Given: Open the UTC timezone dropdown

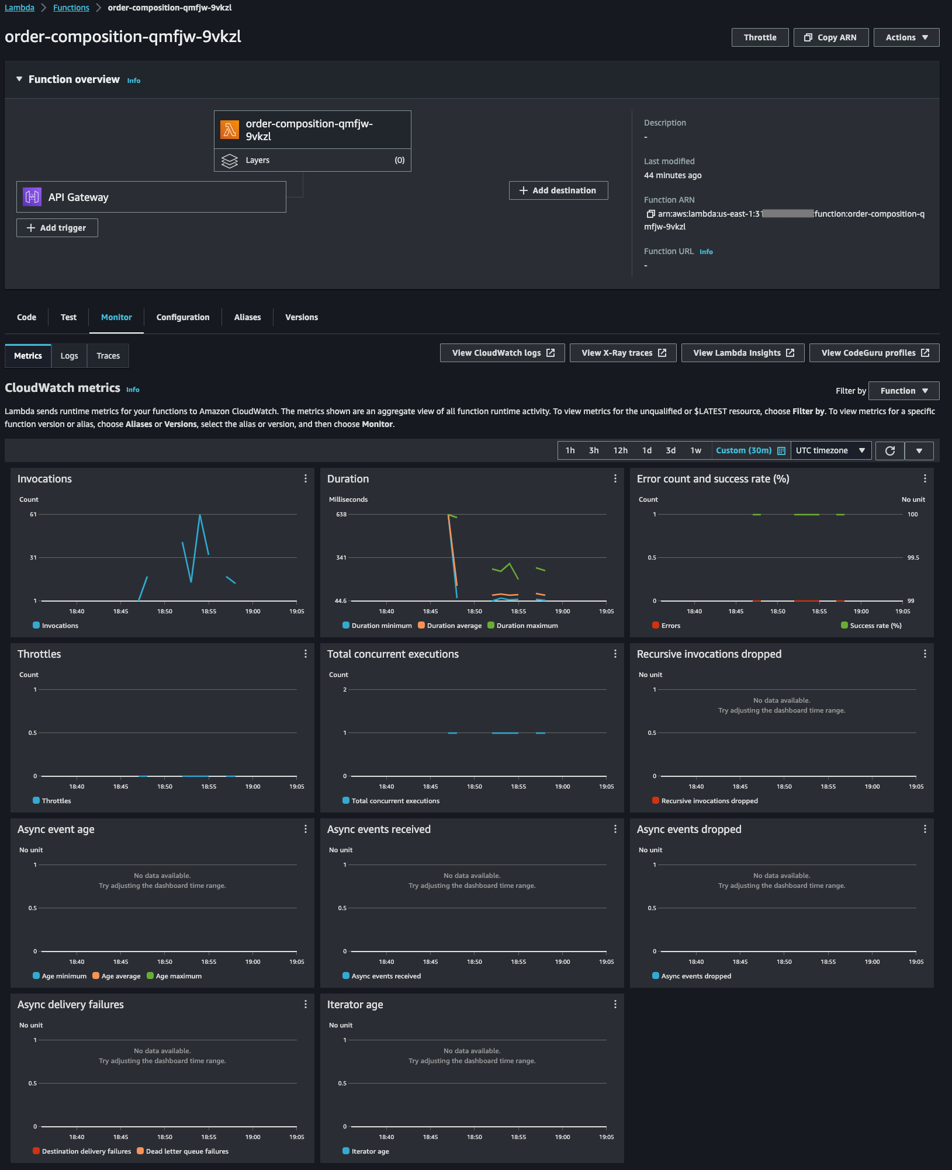Looking at the screenshot, I should 830,450.
